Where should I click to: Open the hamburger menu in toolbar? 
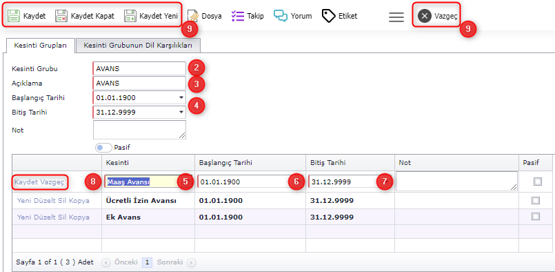pyautogui.click(x=396, y=17)
